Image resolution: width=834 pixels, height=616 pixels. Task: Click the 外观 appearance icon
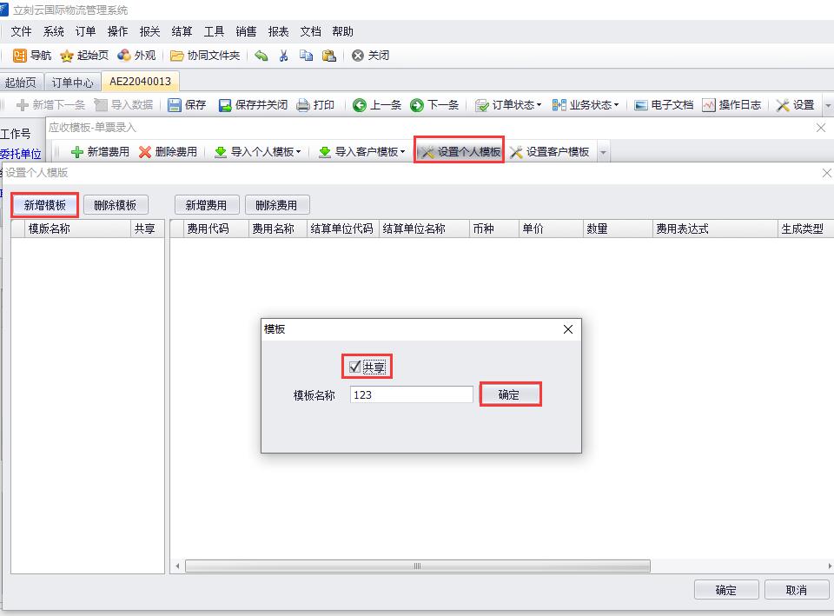click(124, 56)
